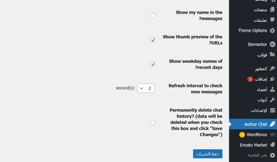Open the refresh interval seconds dropdown

click(x=146, y=88)
